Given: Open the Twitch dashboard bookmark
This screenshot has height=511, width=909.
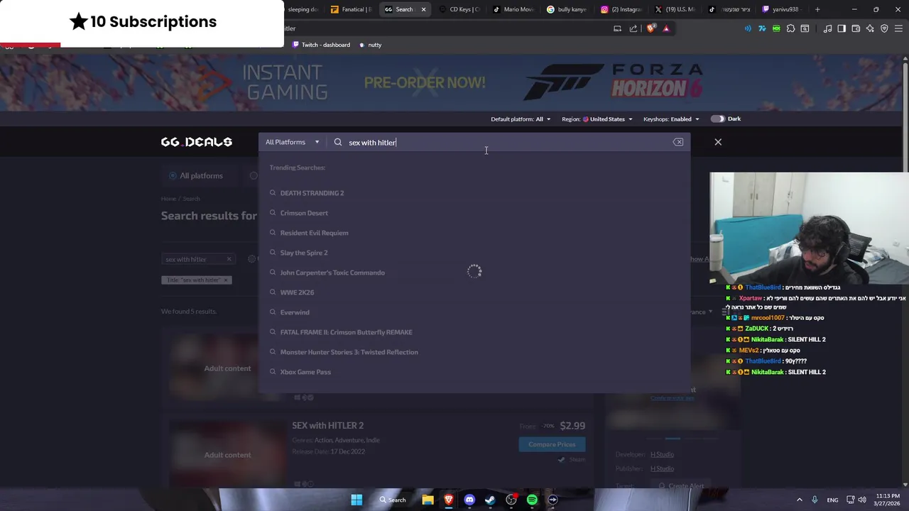Looking at the screenshot, I should click(x=321, y=45).
